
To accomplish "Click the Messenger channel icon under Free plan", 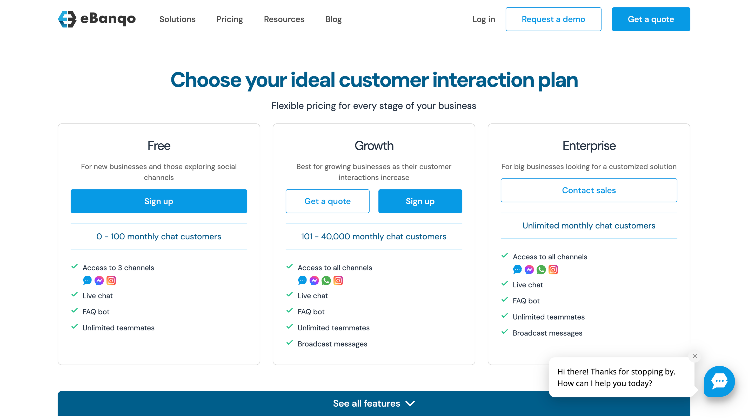I will click(99, 280).
